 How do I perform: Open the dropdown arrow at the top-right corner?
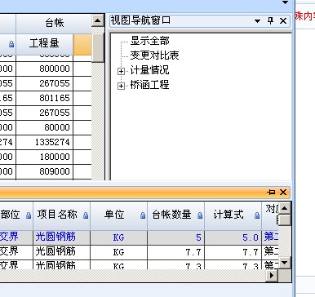coord(285,2)
